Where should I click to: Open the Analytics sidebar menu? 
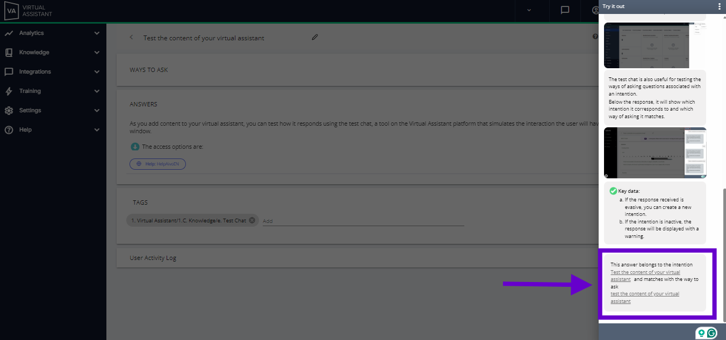click(x=53, y=33)
